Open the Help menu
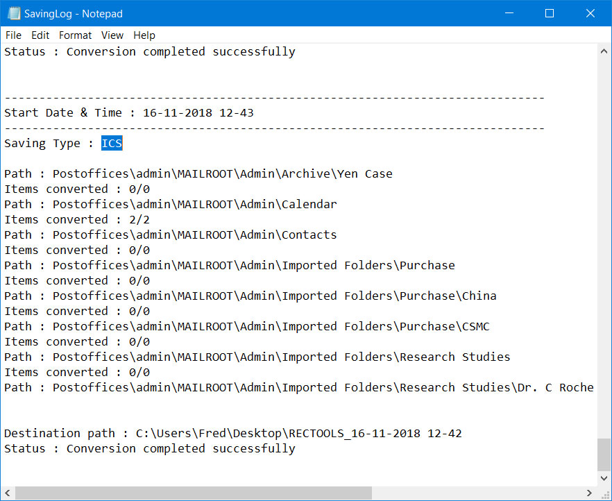612x501 pixels. pyautogui.click(x=144, y=35)
